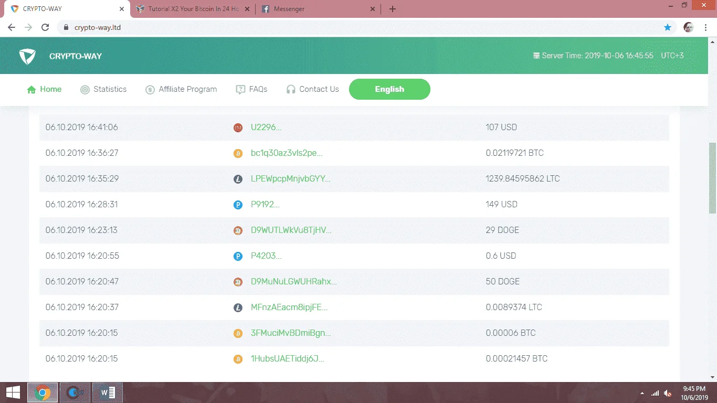
Task: Open the Affiliate Program page
Action: point(181,89)
